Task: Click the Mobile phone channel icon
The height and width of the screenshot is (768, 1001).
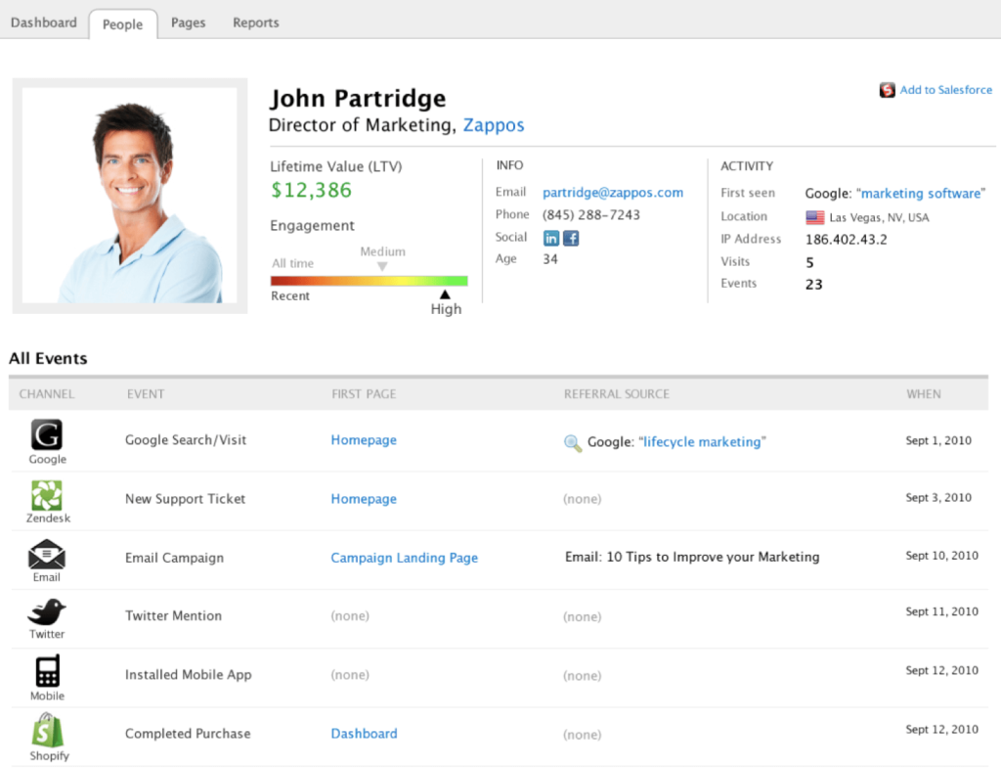Action: [47, 671]
